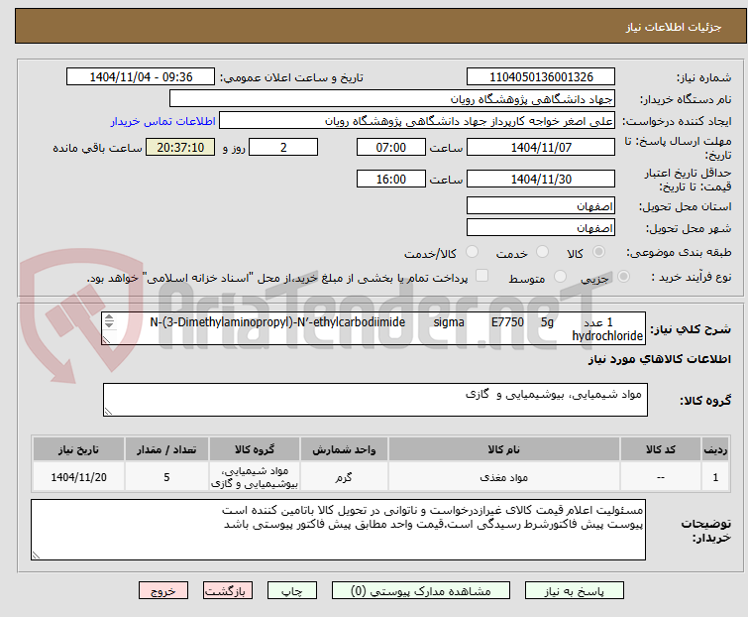Click شهر محل تحویل field اصفهان
The image size is (748, 617).
[541, 227]
